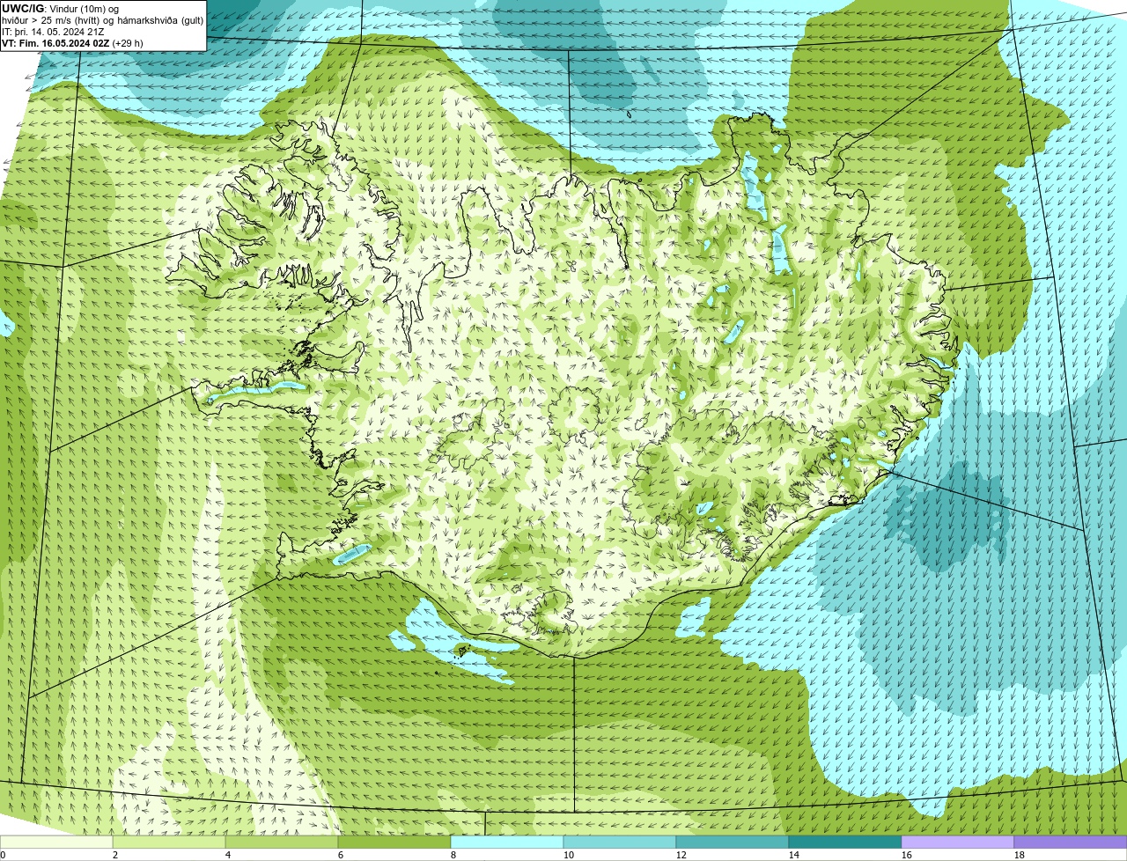This screenshot has height=861, width=1127.
Task: Click the "UWC/IG: Vindur (10m) og" title line
Action: pyautogui.click(x=60, y=9)
